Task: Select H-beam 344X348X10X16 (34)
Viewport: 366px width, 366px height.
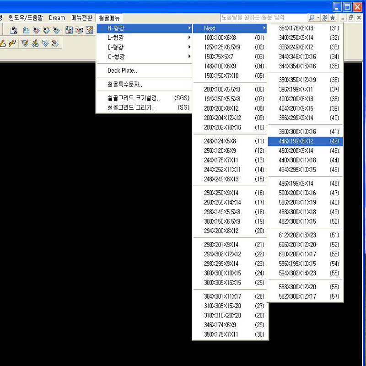Action: coord(305,57)
